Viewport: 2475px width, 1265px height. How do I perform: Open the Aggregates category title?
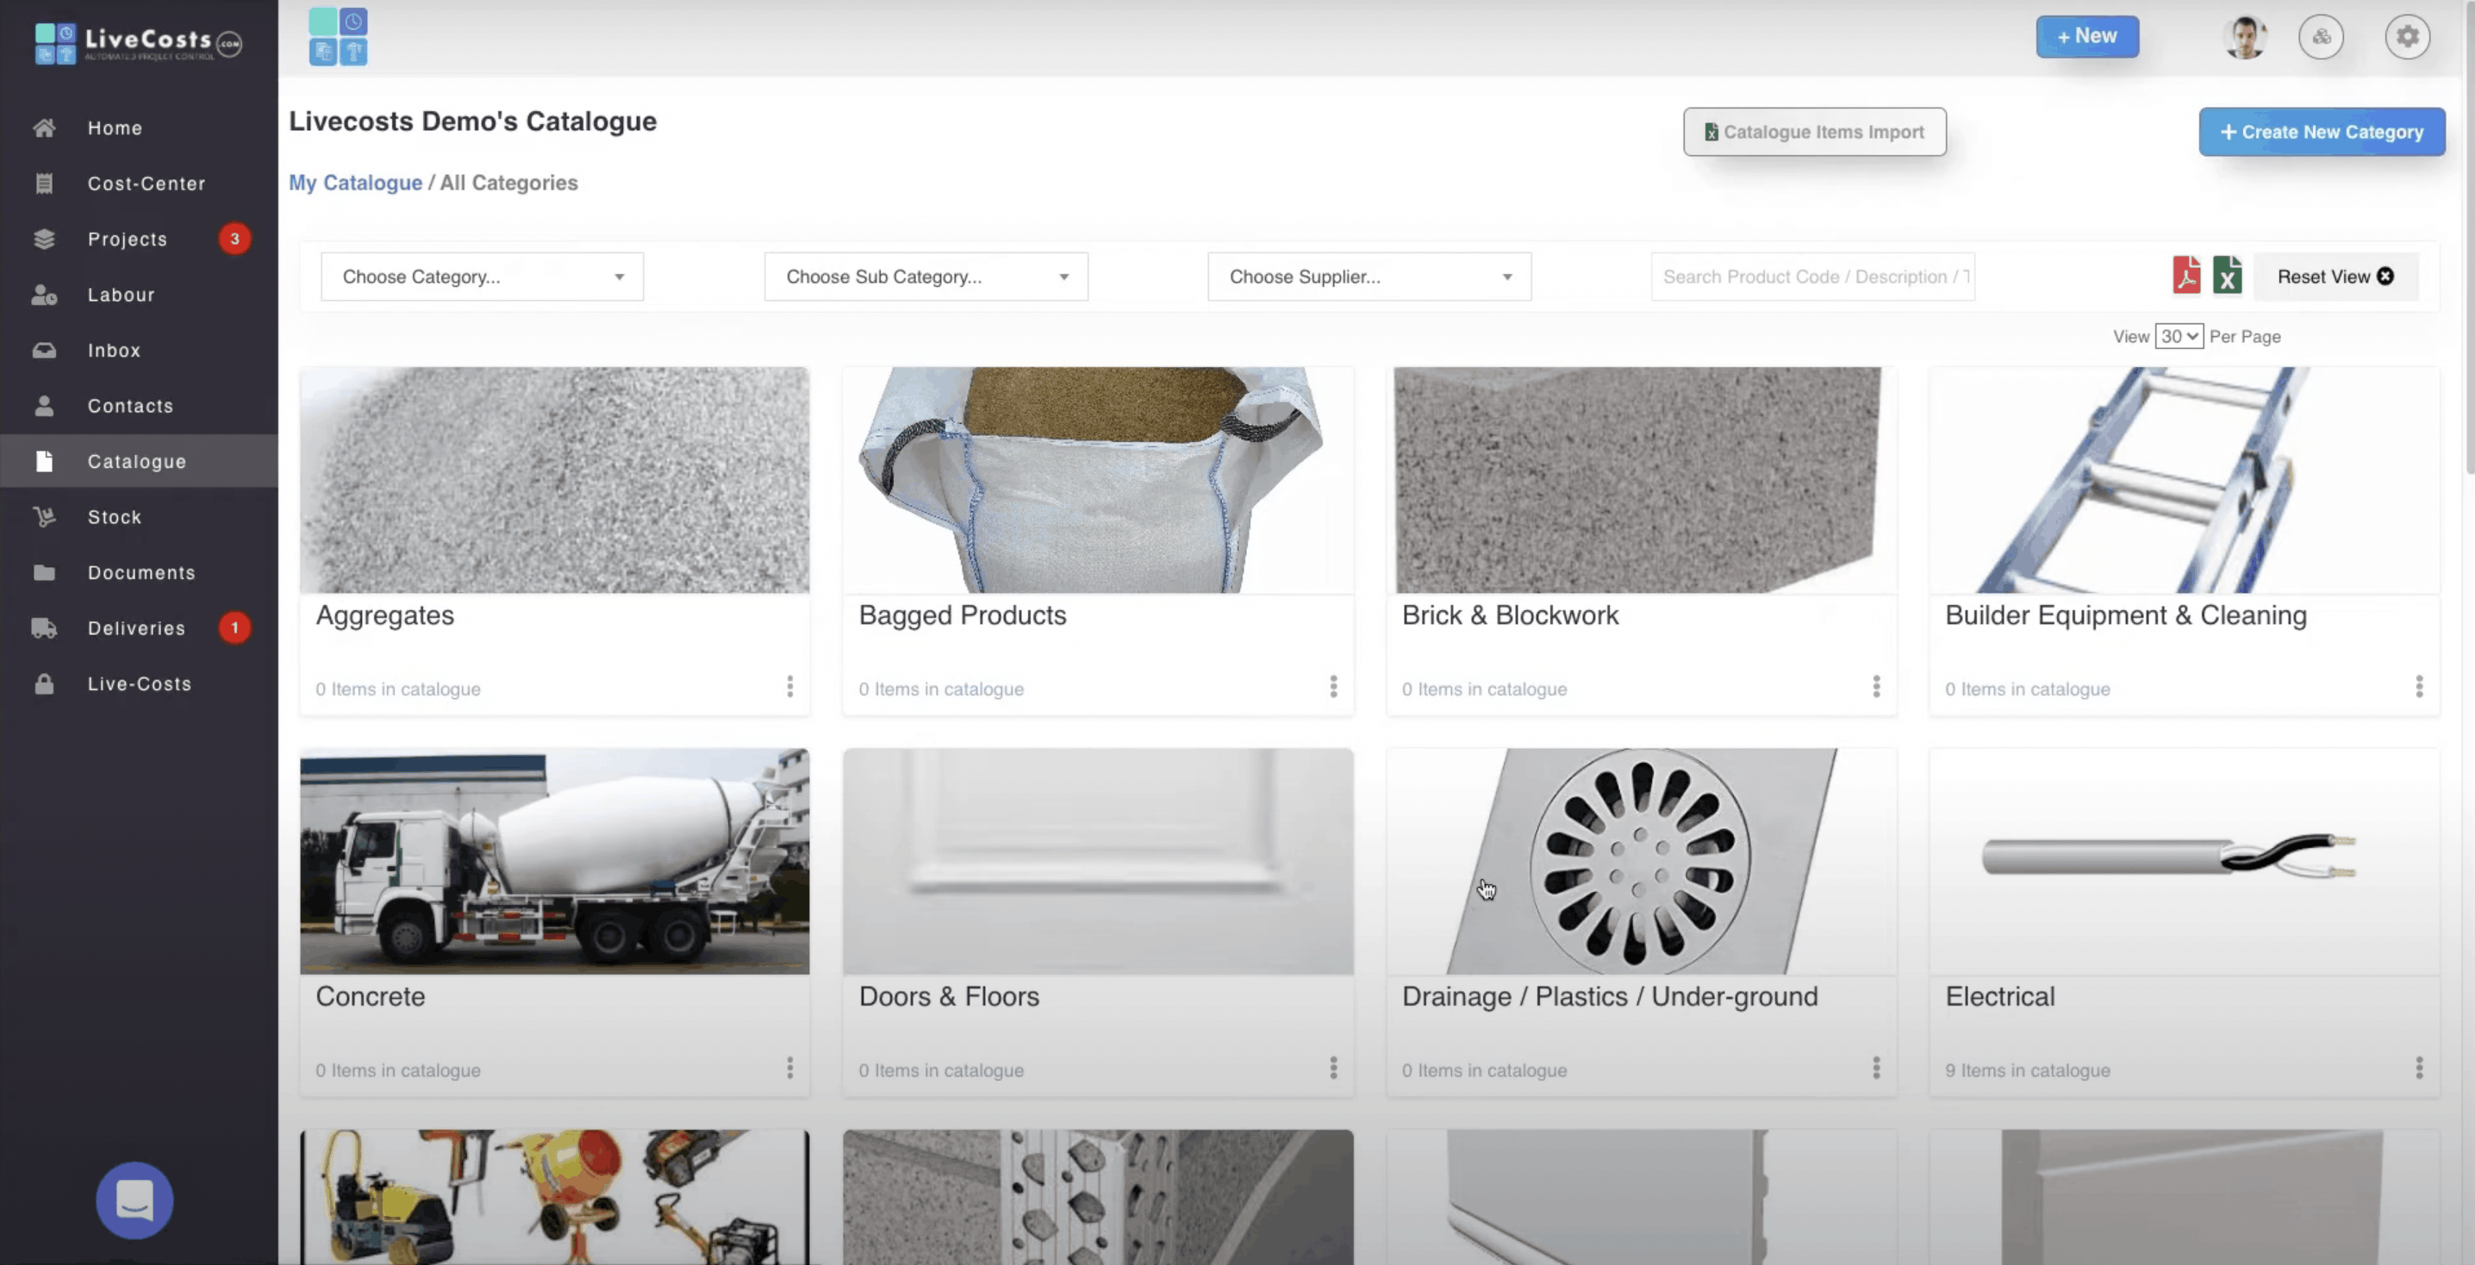click(x=385, y=614)
